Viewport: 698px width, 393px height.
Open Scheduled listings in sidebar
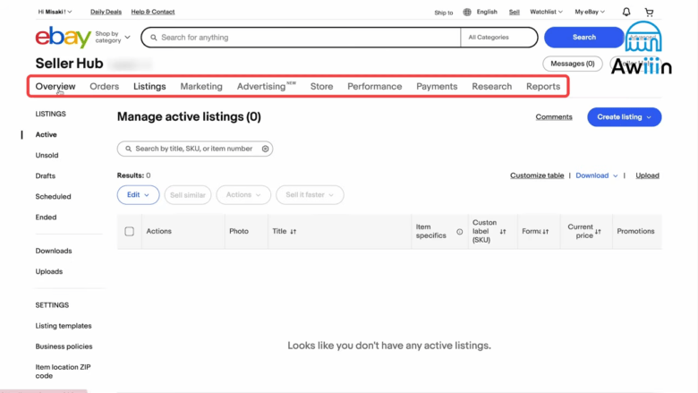[x=53, y=197]
